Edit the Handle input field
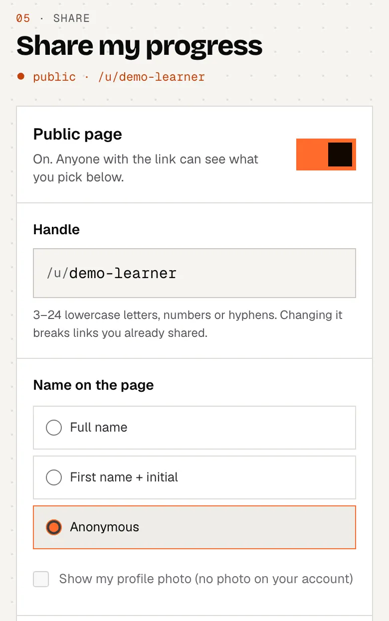Screen dimensions: 389x621 (x=194, y=273)
